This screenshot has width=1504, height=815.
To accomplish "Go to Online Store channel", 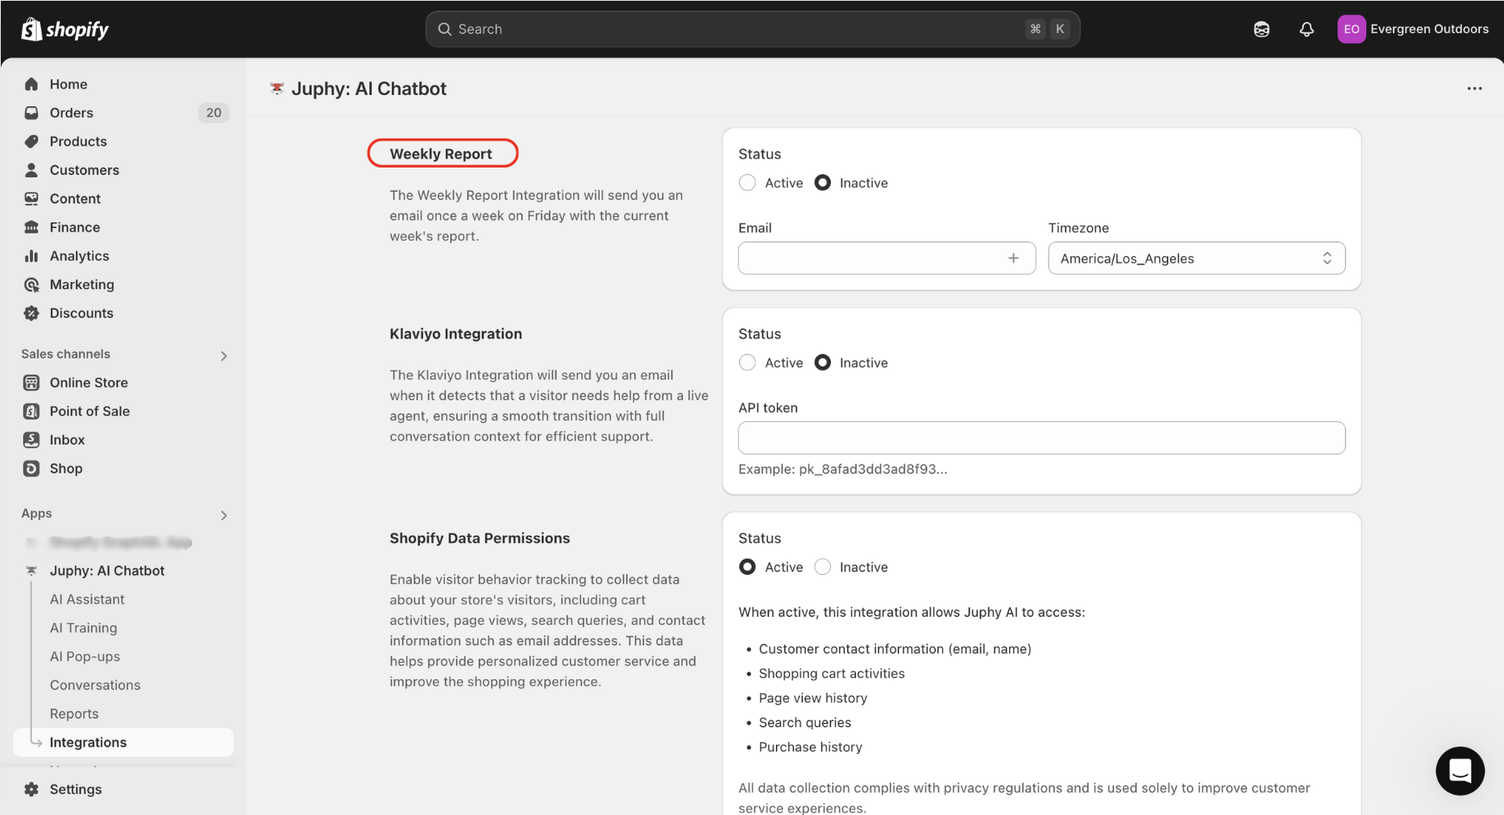I will coord(89,383).
